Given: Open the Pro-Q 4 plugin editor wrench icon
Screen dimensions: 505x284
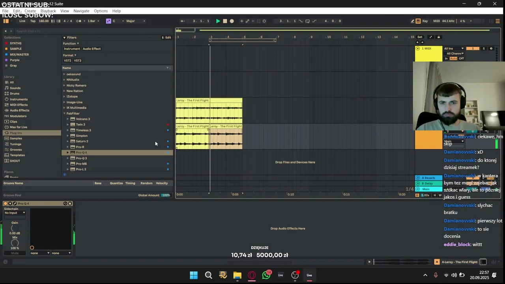Looking at the screenshot, I should [x=15, y=204].
